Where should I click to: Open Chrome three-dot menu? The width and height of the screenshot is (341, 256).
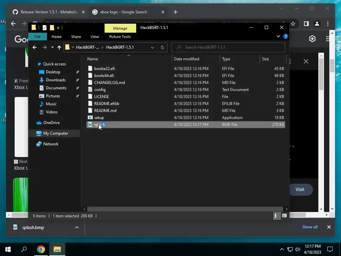coord(328,24)
